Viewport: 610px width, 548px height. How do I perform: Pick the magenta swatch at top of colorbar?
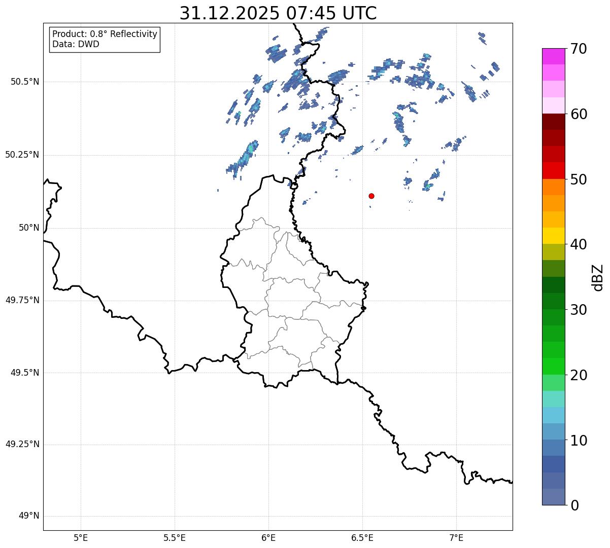pos(553,56)
